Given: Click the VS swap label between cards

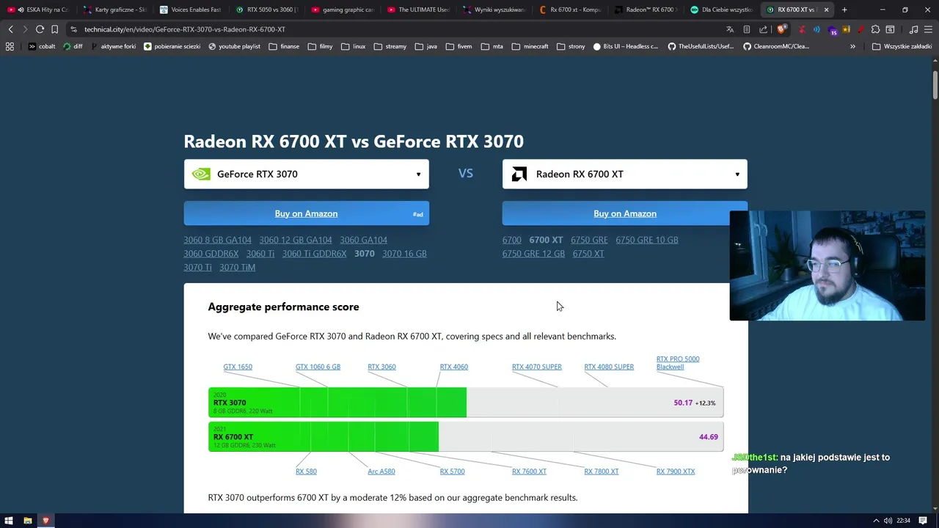Looking at the screenshot, I should [x=466, y=173].
